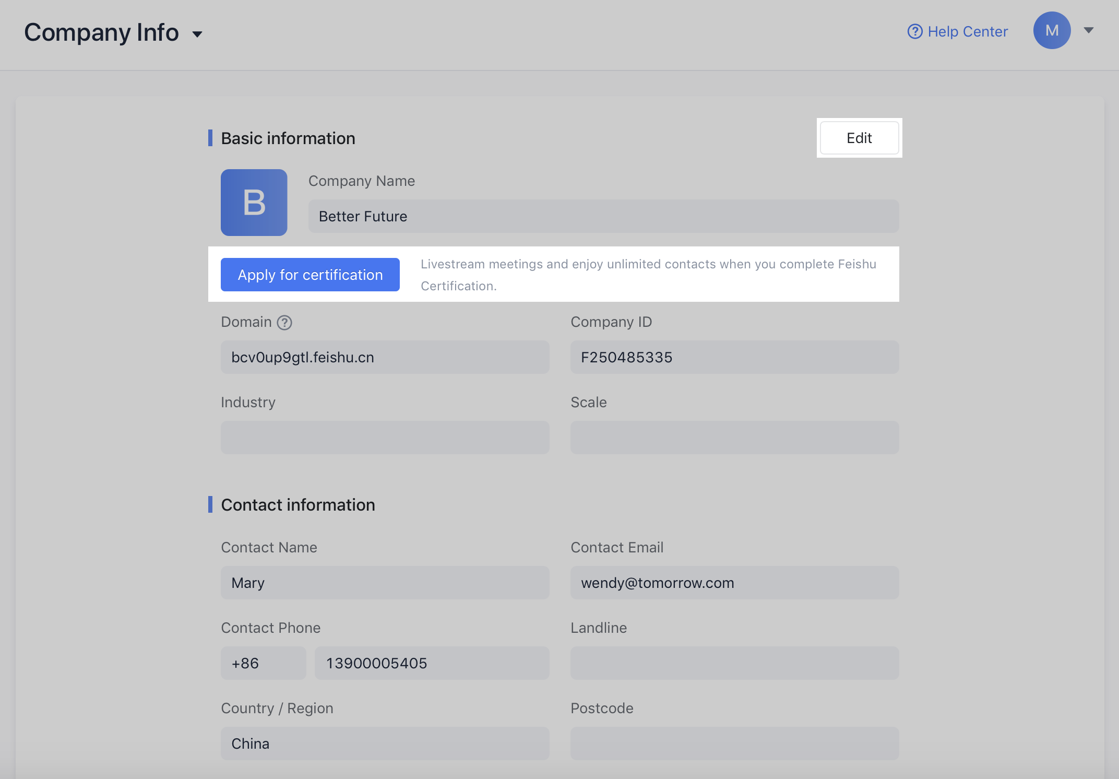This screenshot has height=779, width=1119.
Task: Click the empty Scale field
Action: coord(734,438)
